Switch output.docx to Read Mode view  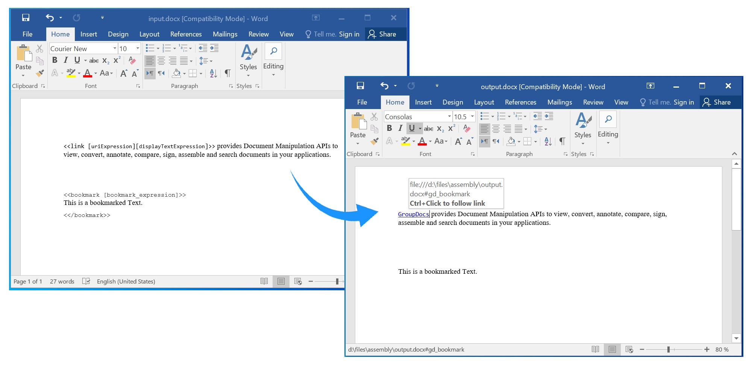tap(595, 349)
